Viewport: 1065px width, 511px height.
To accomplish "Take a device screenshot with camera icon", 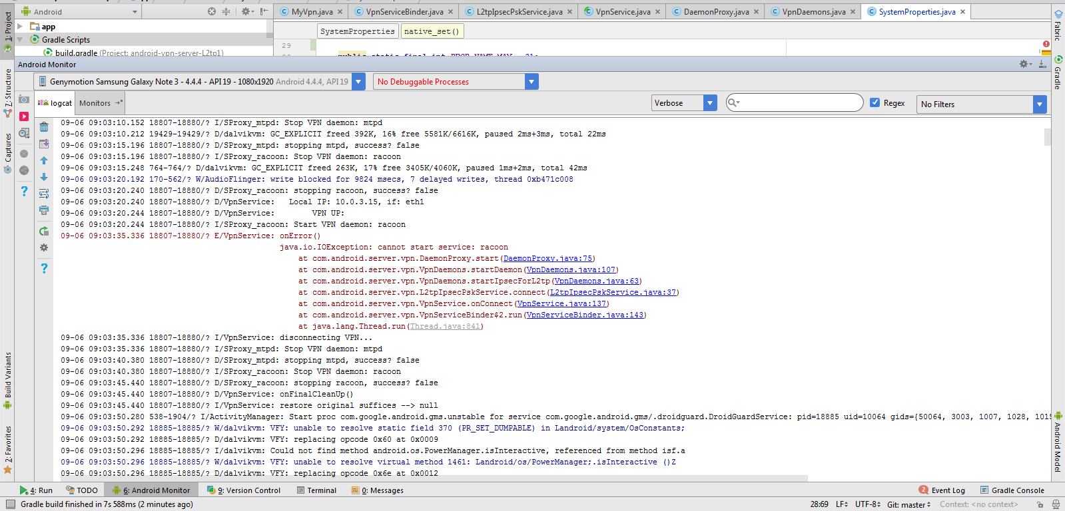I will 24,100.
